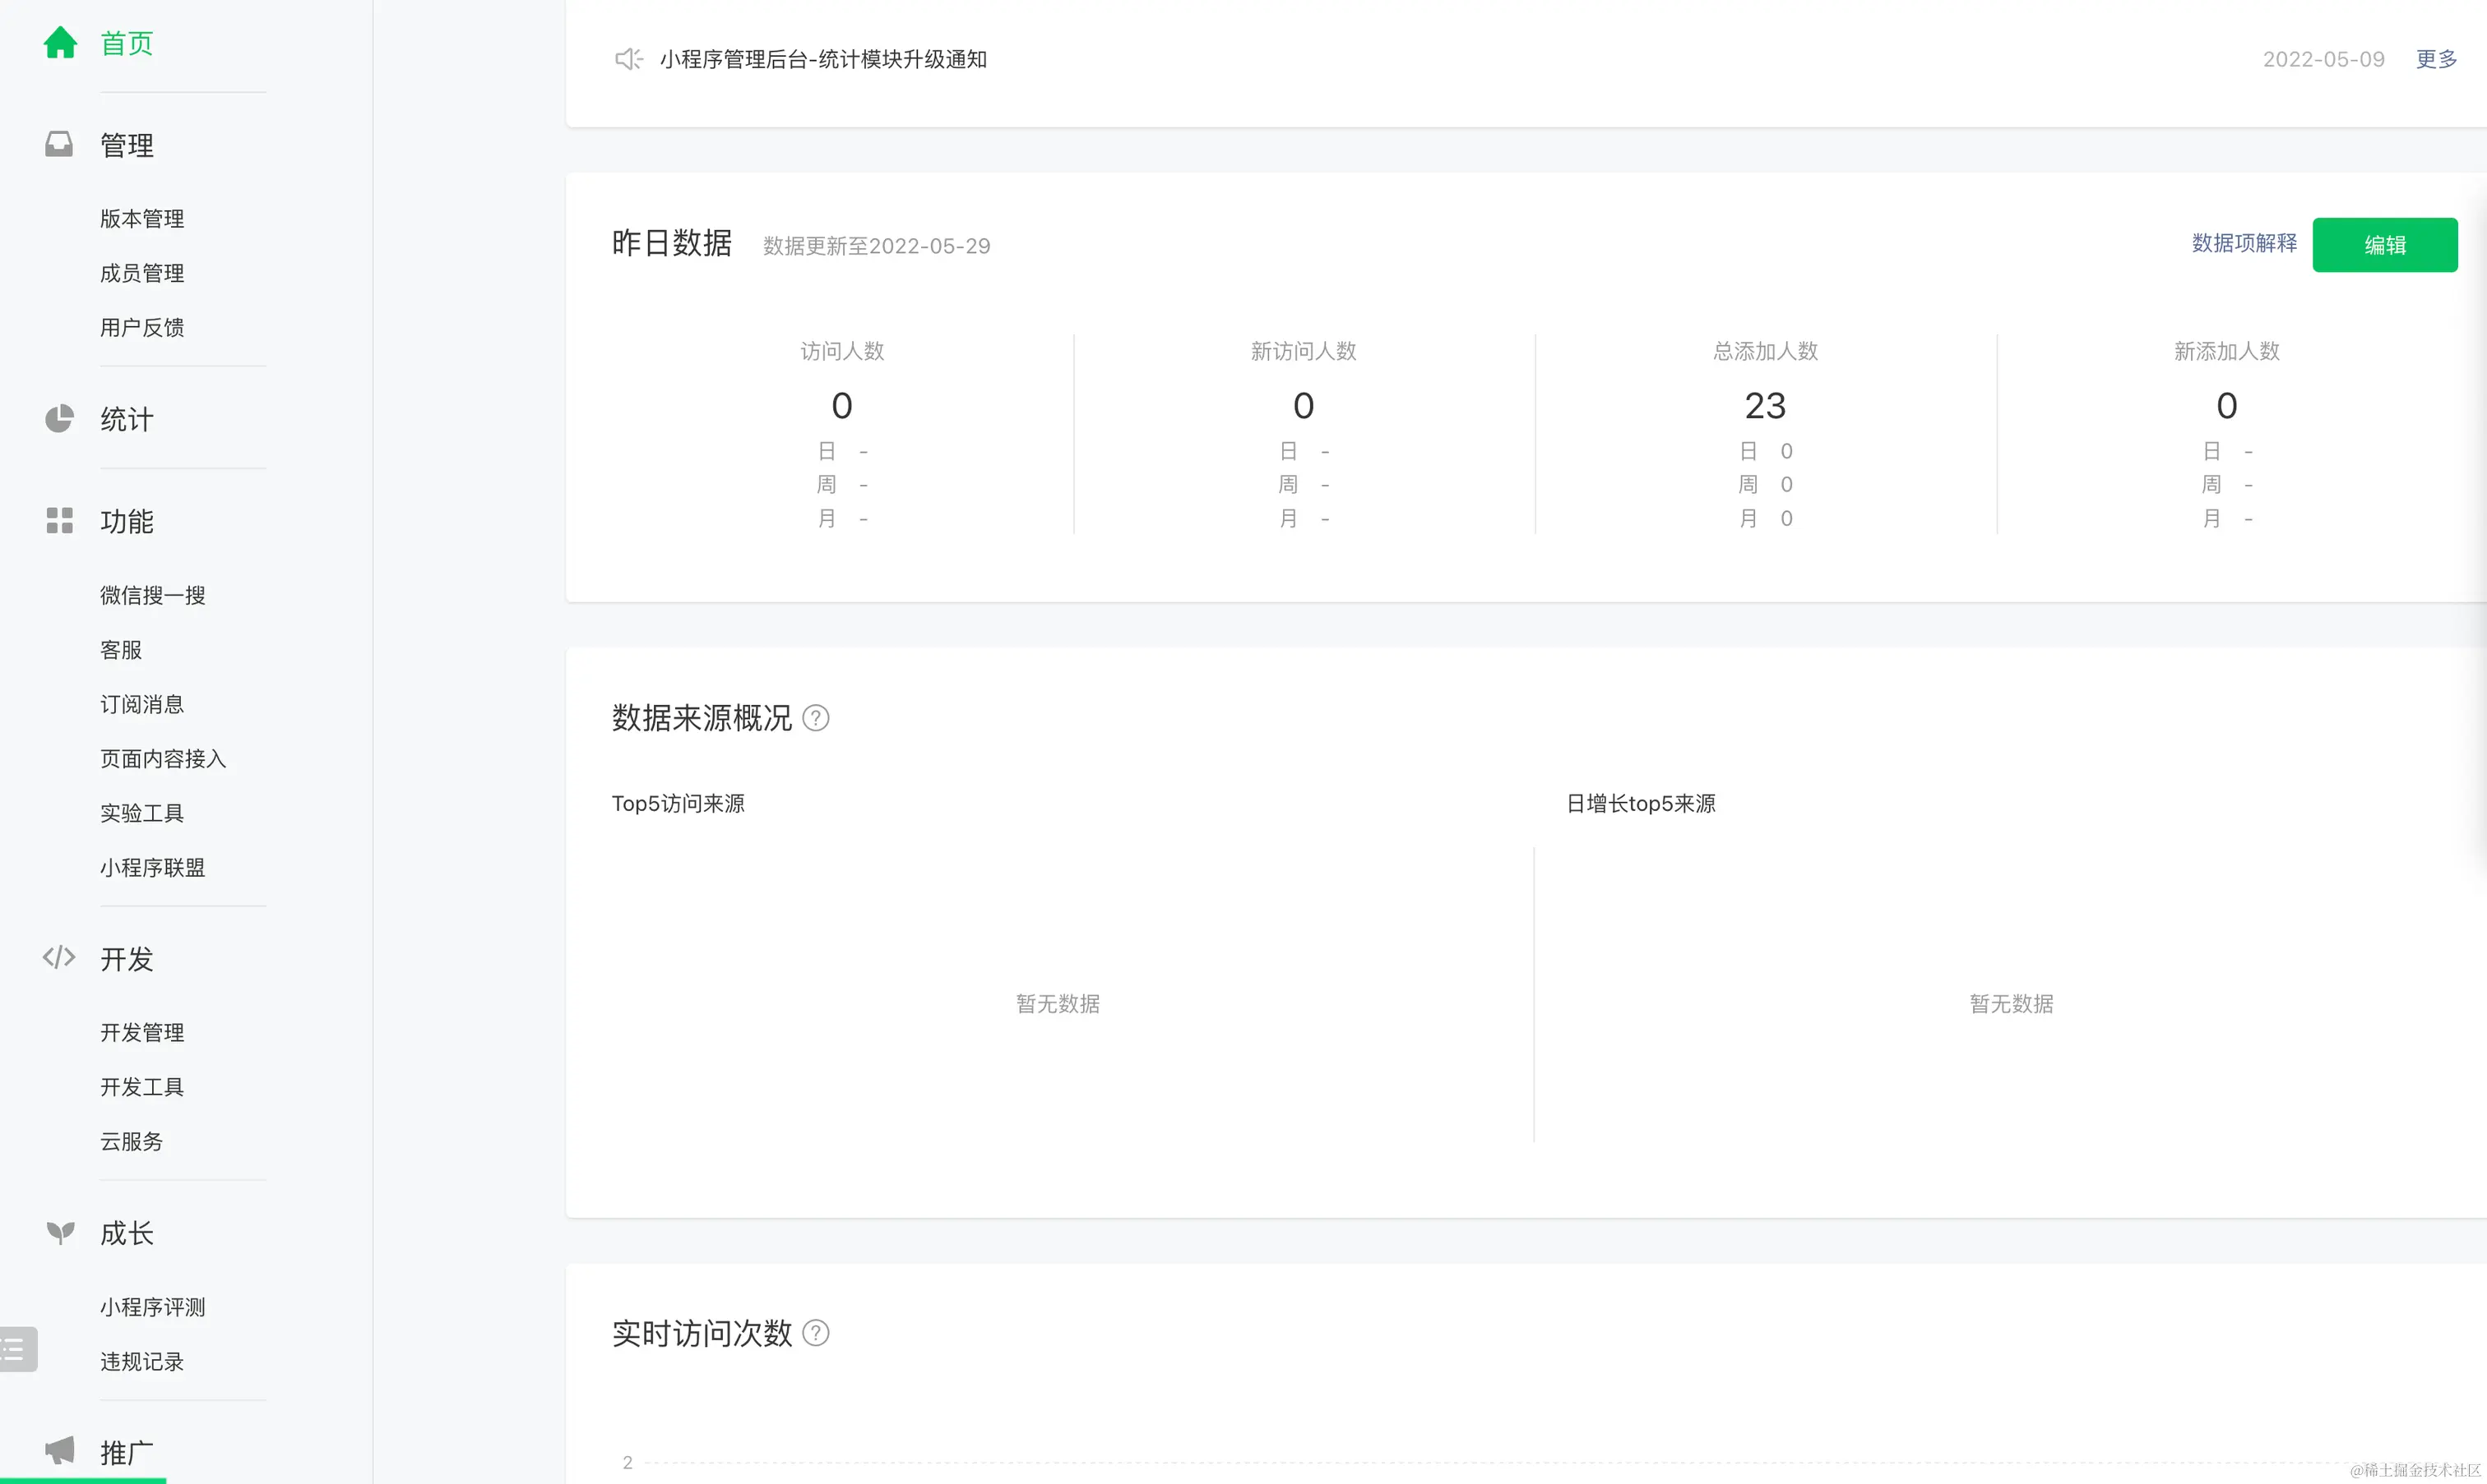This screenshot has height=1484, width=2487.
Task: Click the 开发 code brackets icon
Action: point(59,958)
